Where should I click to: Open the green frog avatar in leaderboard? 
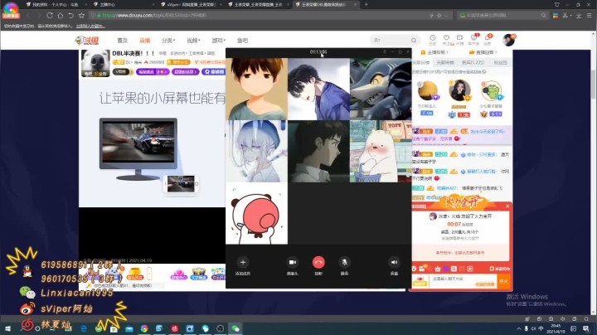(x=492, y=91)
